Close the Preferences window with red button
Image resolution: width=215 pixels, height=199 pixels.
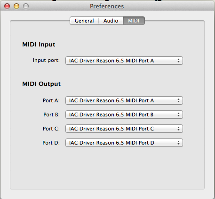tap(7, 6)
